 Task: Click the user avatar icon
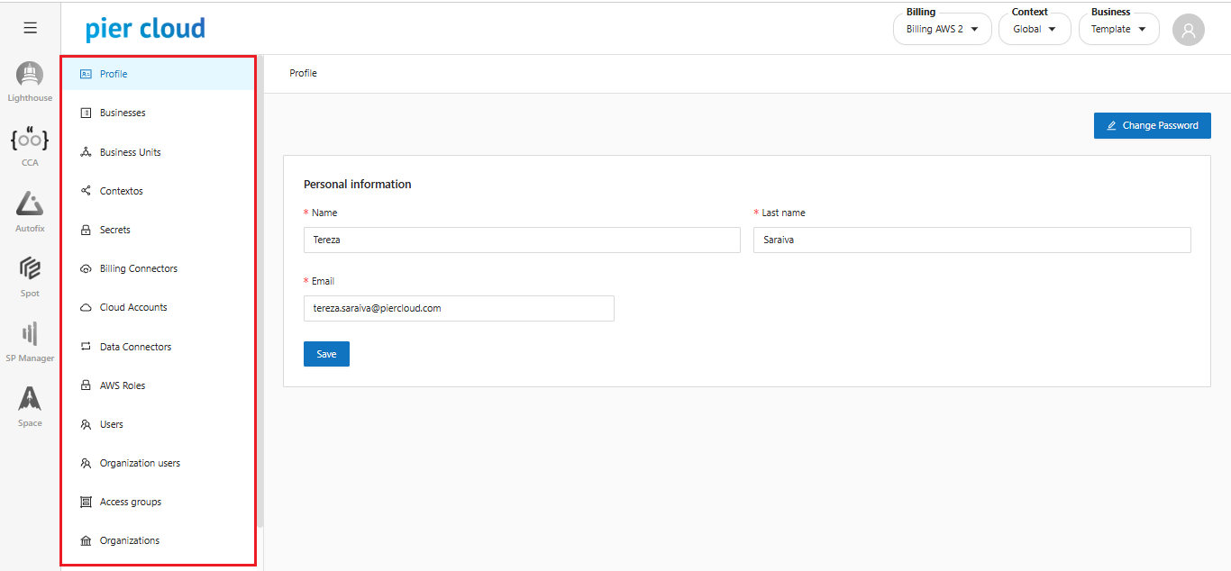[1188, 30]
